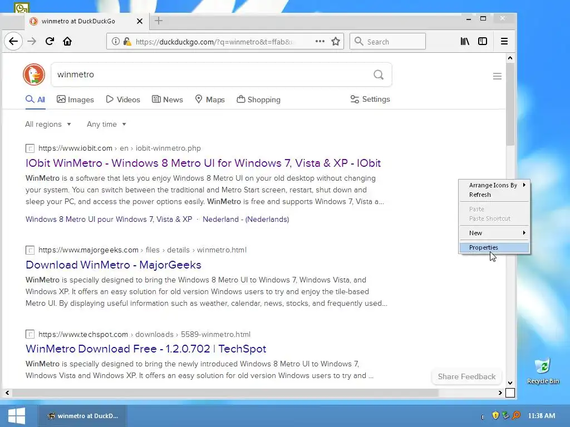
Task: Click horizontal scrollbar left arrow
Action: coord(7,393)
